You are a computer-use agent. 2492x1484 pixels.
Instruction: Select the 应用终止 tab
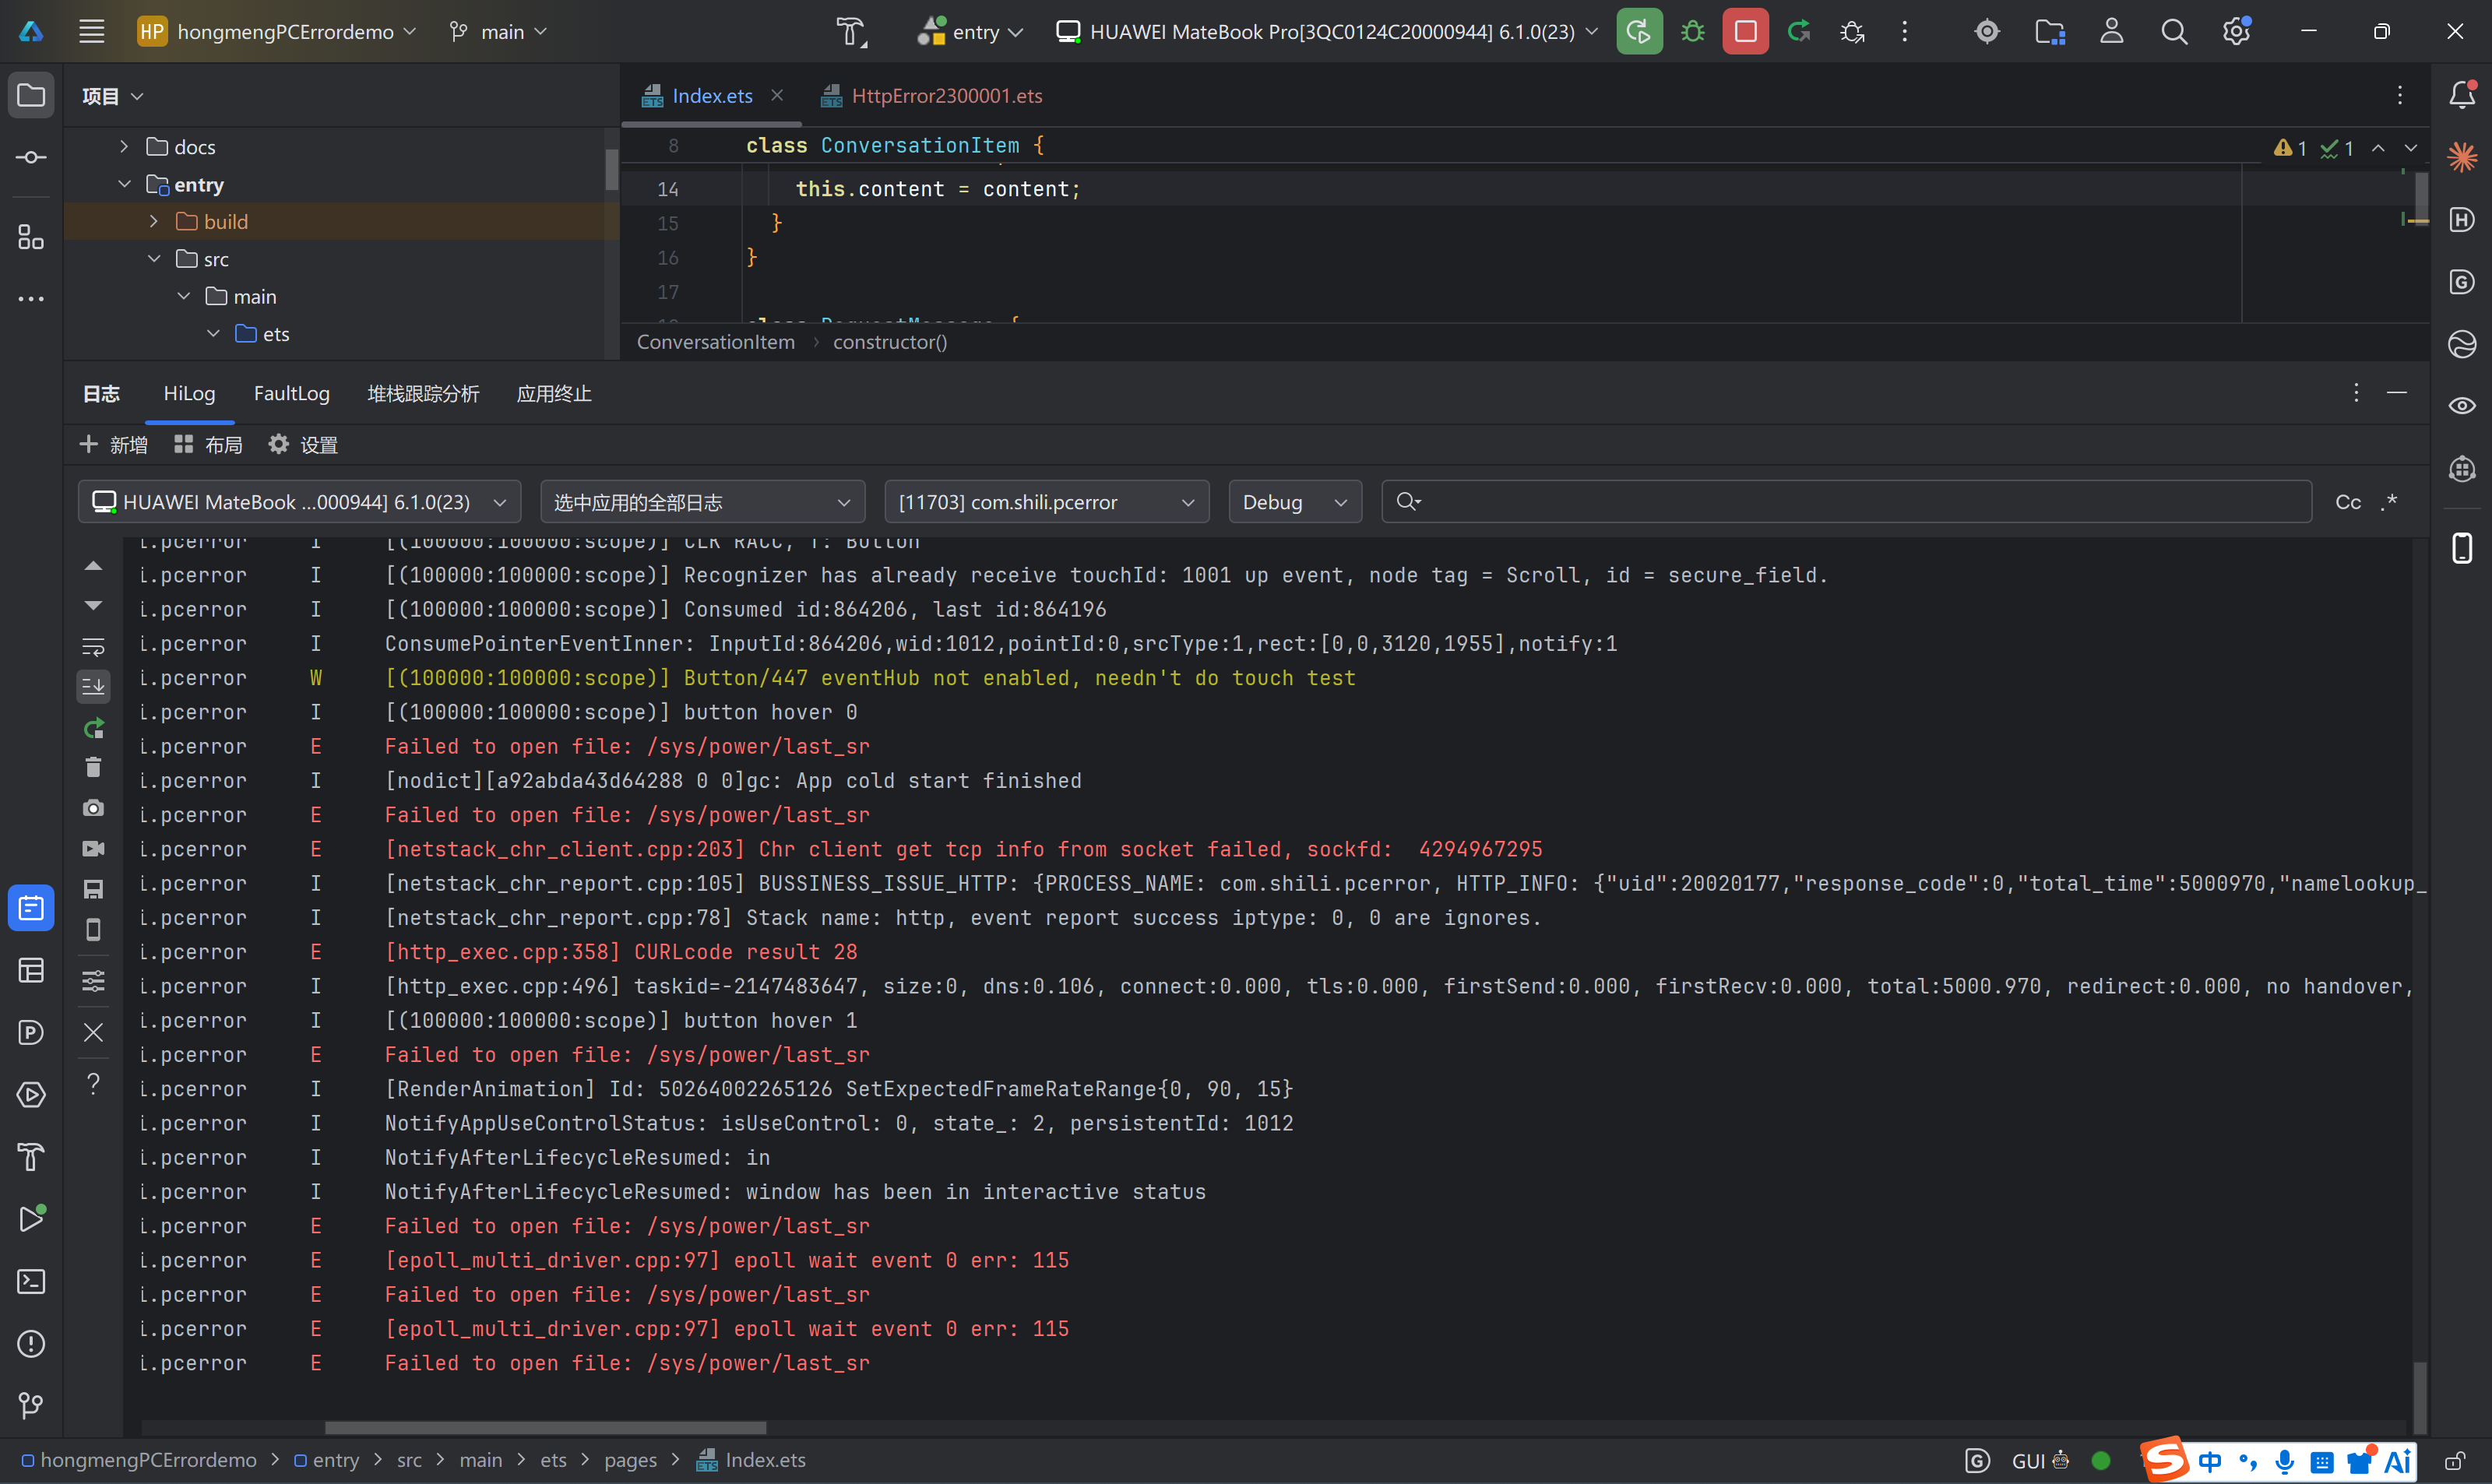point(554,394)
